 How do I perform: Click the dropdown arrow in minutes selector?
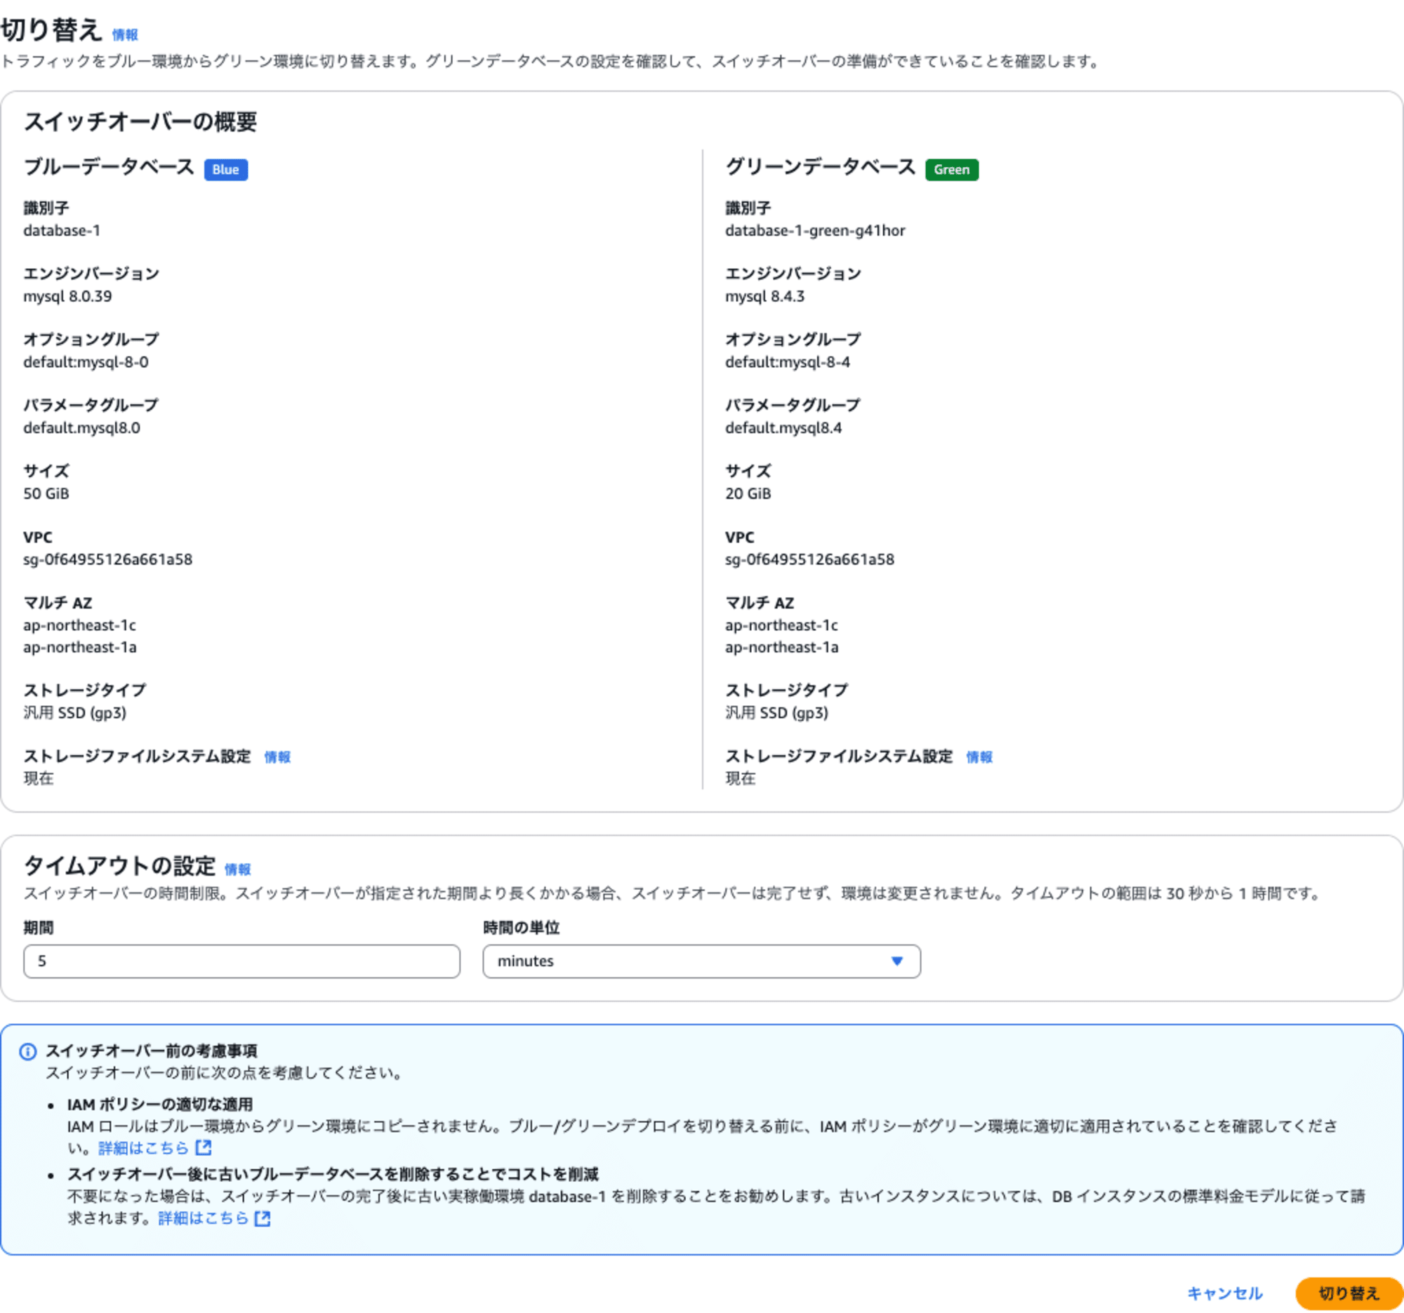897,961
